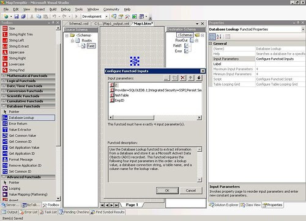Select the Get Common Value functoid
306x221 pixels.
point(23,135)
